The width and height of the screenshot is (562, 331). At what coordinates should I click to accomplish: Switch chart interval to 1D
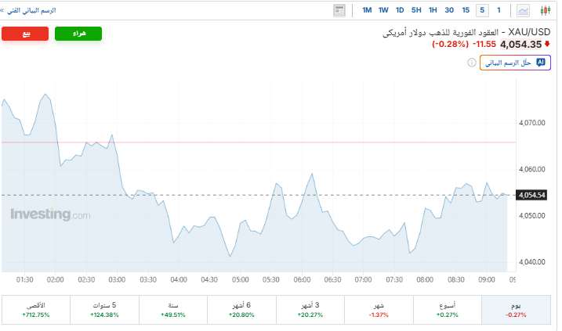coord(400,10)
